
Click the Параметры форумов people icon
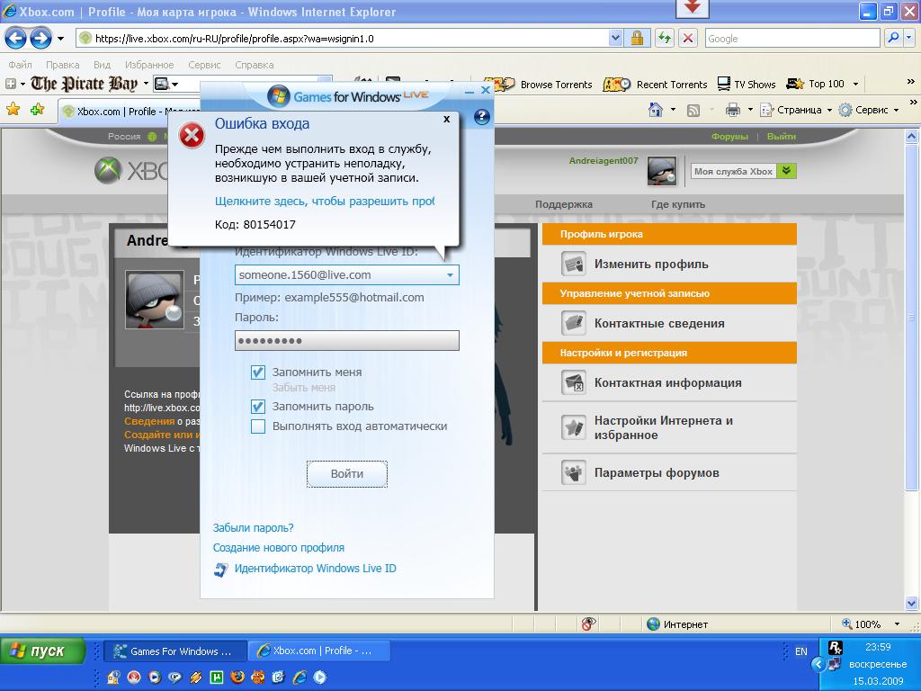[573, 472]
